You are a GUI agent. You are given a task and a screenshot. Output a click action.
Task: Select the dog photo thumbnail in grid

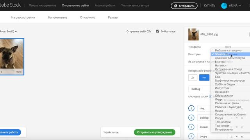pos(12,56)
